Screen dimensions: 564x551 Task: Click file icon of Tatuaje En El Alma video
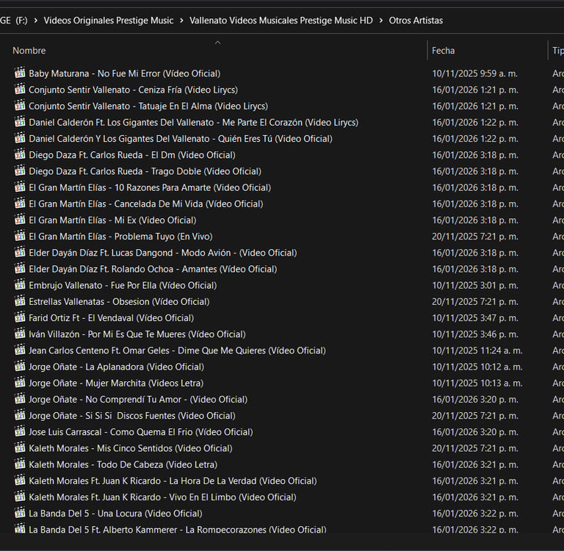pos(20,106)
